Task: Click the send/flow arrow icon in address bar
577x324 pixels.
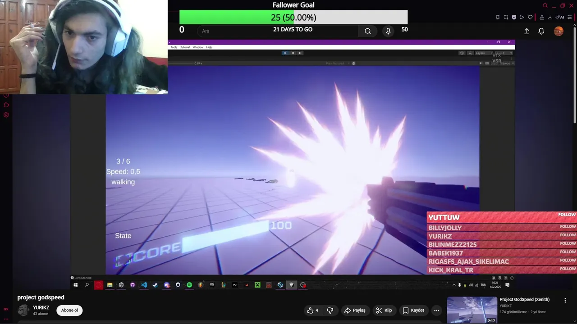Action: 522,18
